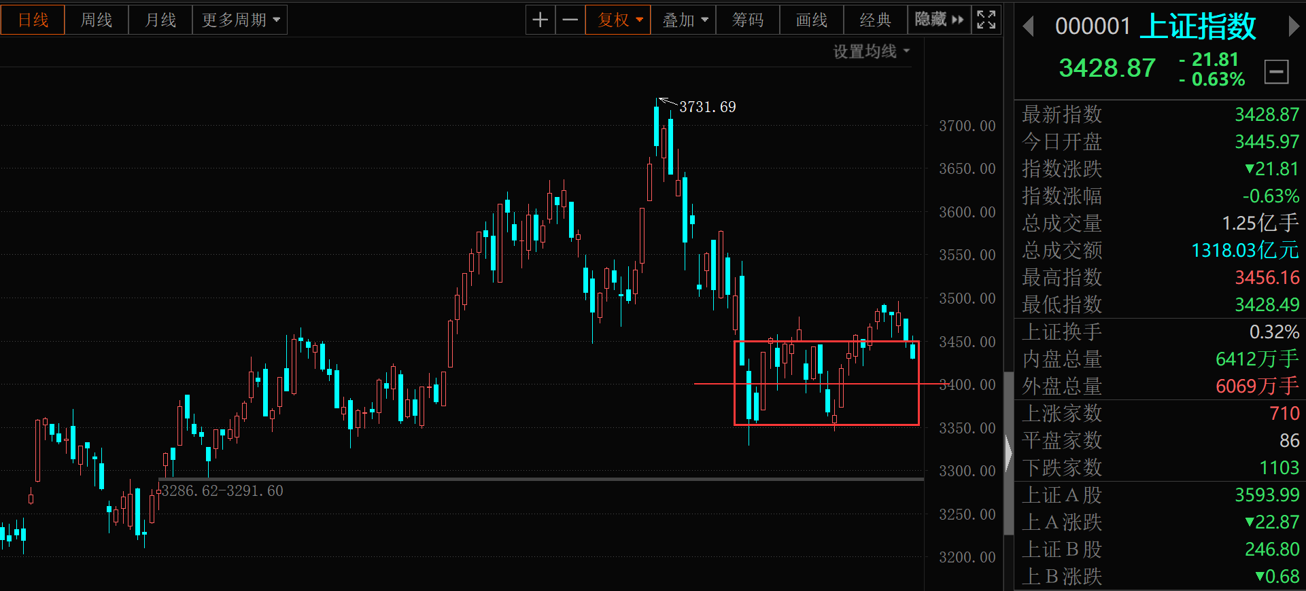Open the 更多周期 period dropdown
Image resolution: width=1306 pixels, height=591 pixels.
coord(240,20)
